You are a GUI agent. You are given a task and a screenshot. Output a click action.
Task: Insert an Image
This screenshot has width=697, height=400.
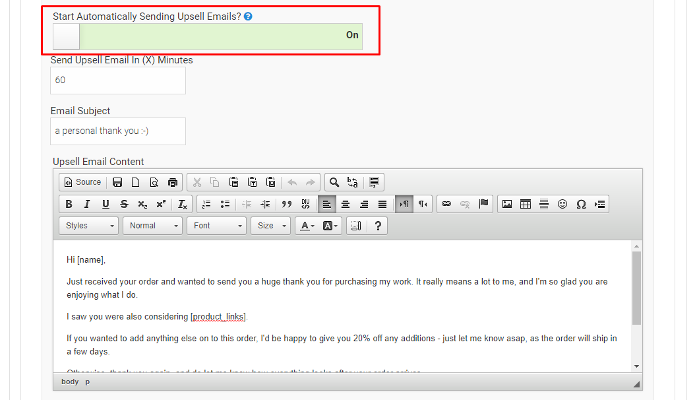506,204
